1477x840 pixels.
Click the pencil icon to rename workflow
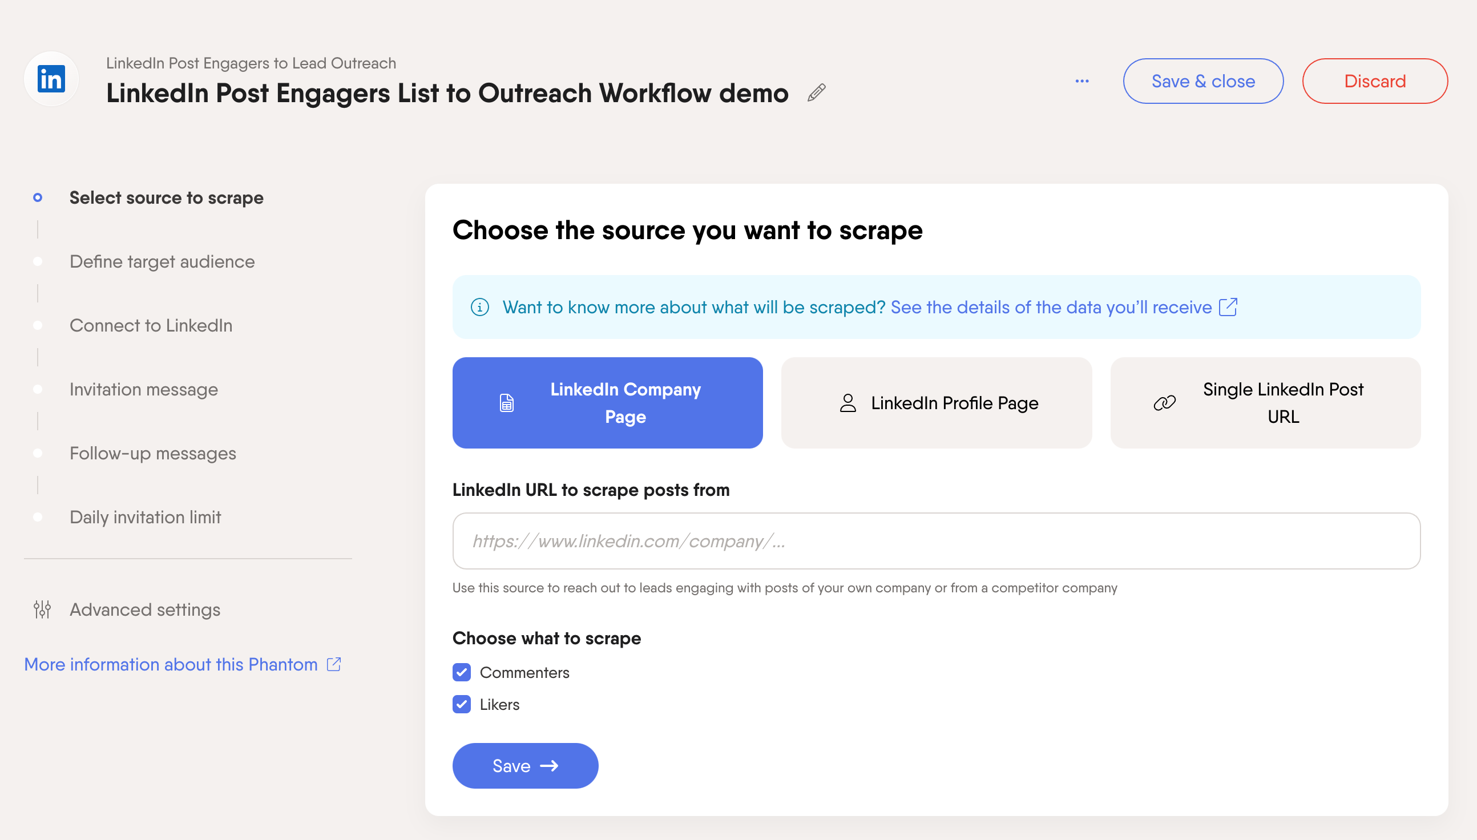tap(816, 92)
